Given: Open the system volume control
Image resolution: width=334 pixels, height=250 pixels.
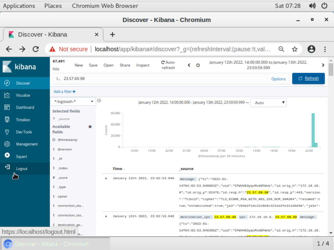Looking at the screenshot, I should [312, 6].
